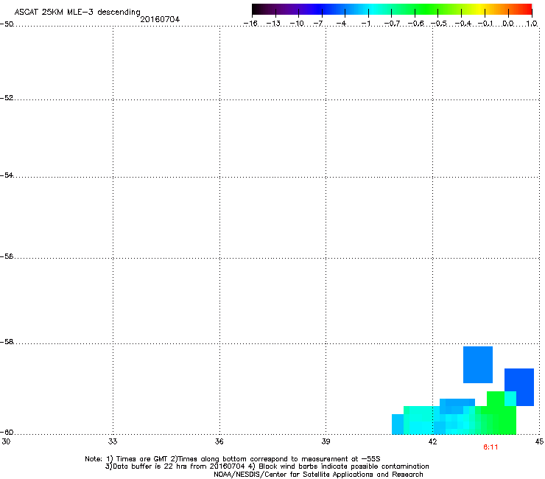Click the bright green data patch near -60
The width and height of the screenshot is (545, 479).
(501, 414)
